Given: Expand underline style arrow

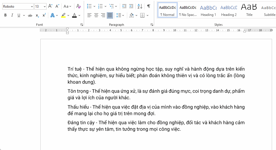Looking at the screenshot, I should click(x=24, y=16).
